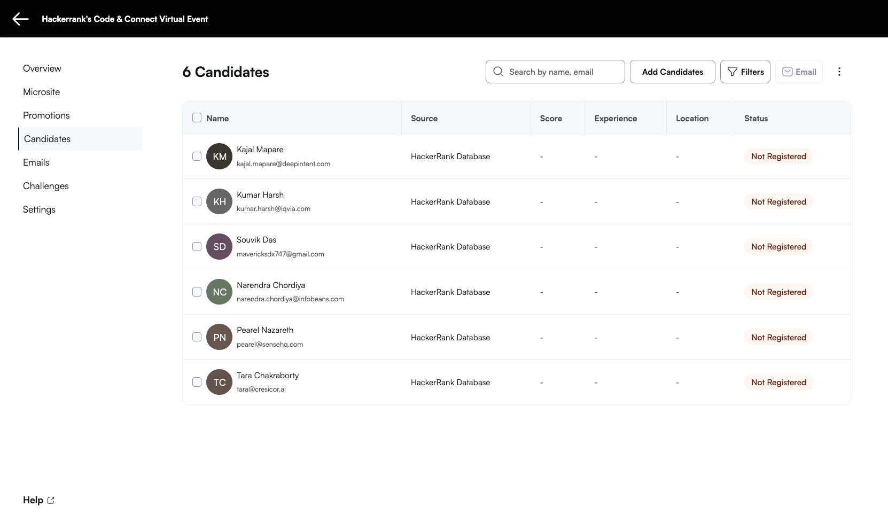Toggle the select-all checkbox in the Name header
This screenshot has height=530, width=888.
click(197, 118)
